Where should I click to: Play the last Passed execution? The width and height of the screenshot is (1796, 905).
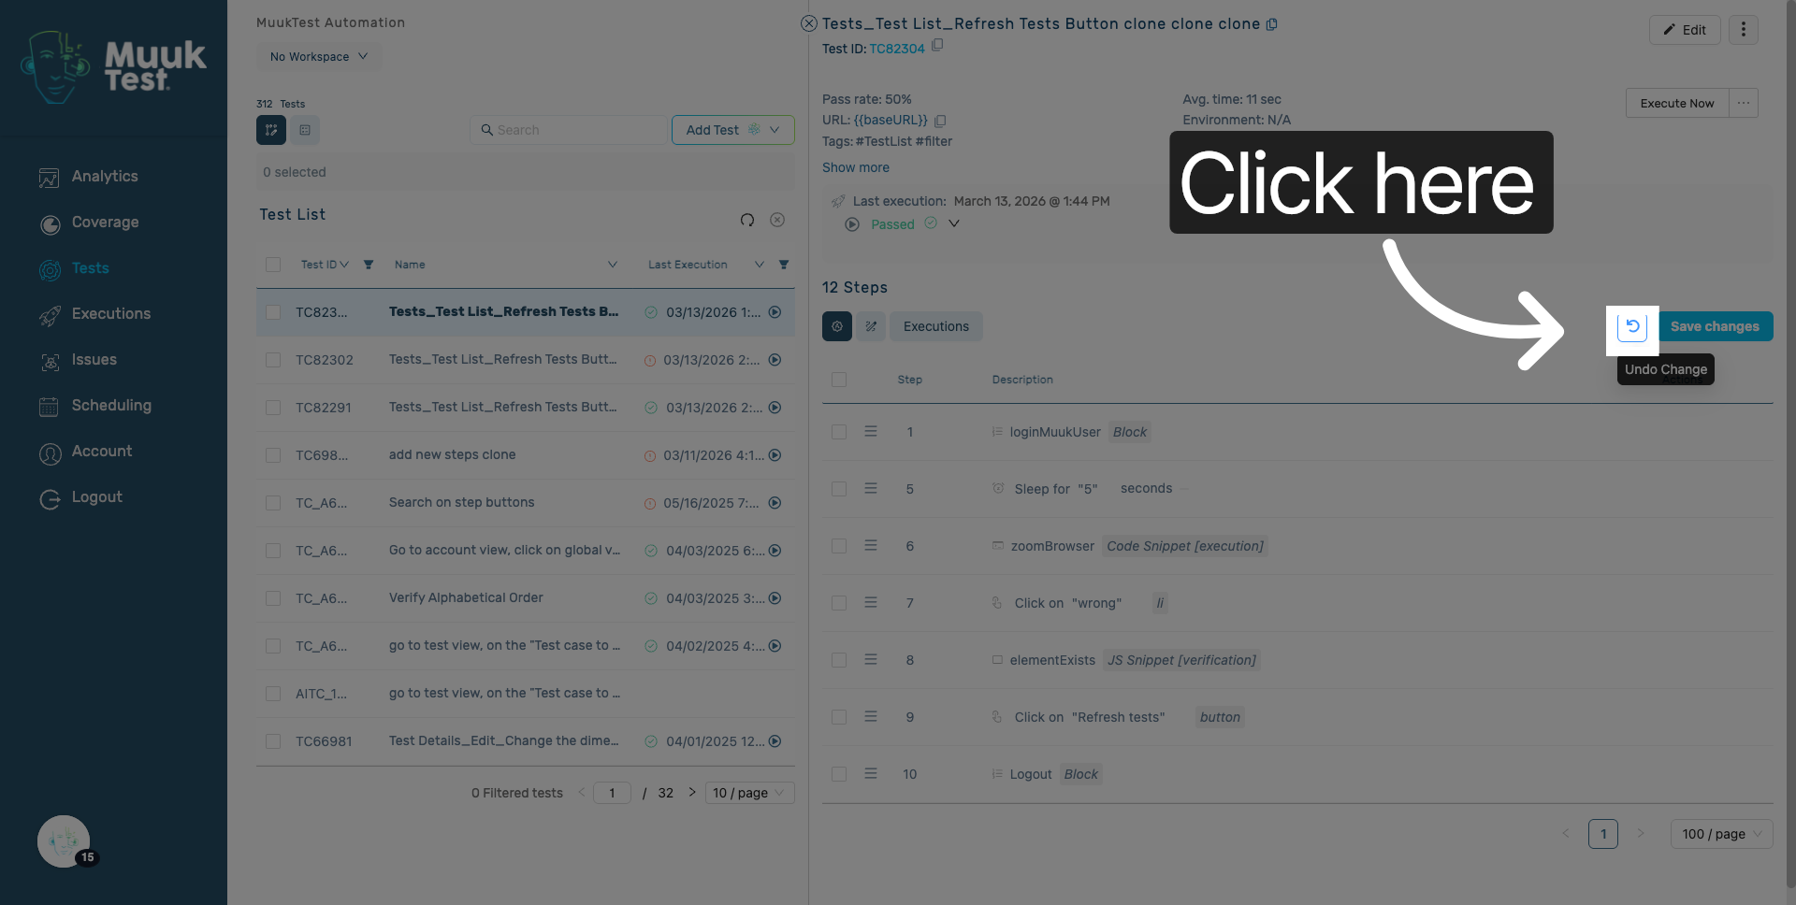pyautogui.click(x=852, y=224)
